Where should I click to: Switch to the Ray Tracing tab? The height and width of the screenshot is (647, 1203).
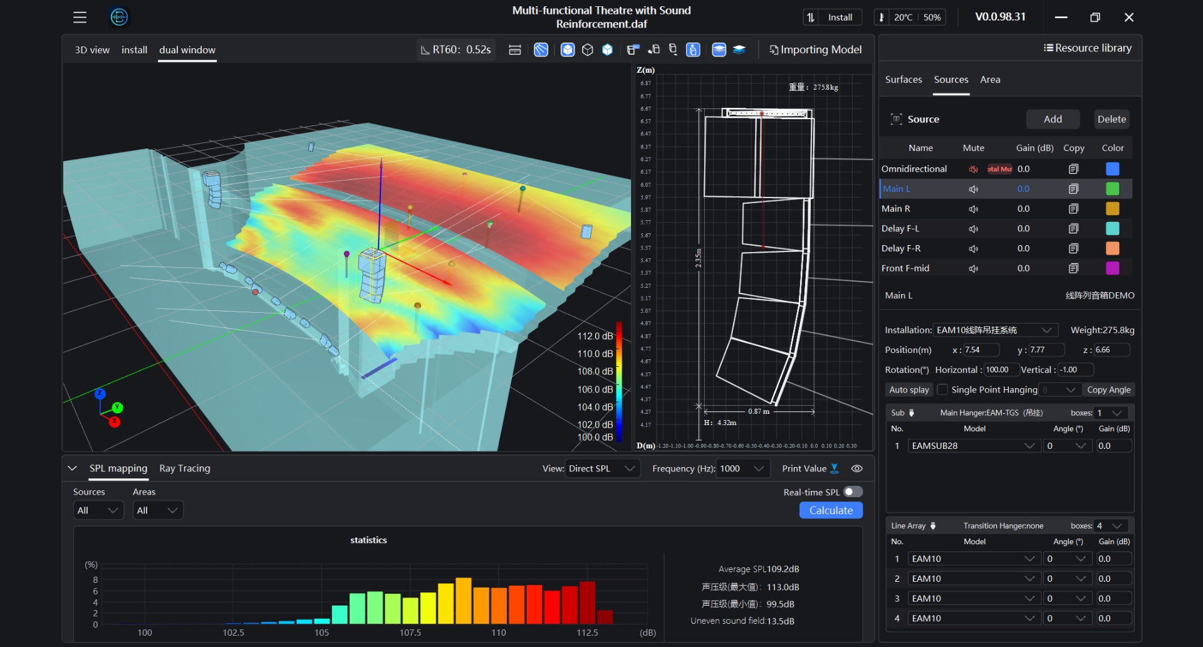185,468
